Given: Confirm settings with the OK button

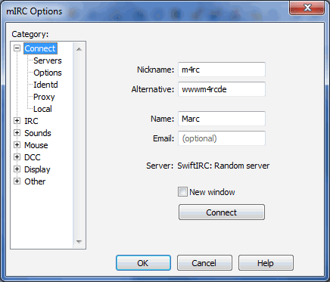Looking at the screenshot, I should [143, 263].
